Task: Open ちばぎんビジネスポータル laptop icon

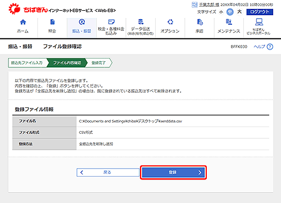Action: [x=259, y=22]
